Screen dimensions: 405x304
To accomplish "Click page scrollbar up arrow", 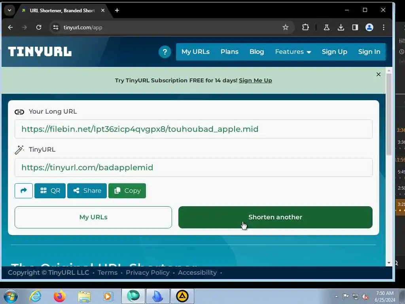I will (x=389, y=70).
